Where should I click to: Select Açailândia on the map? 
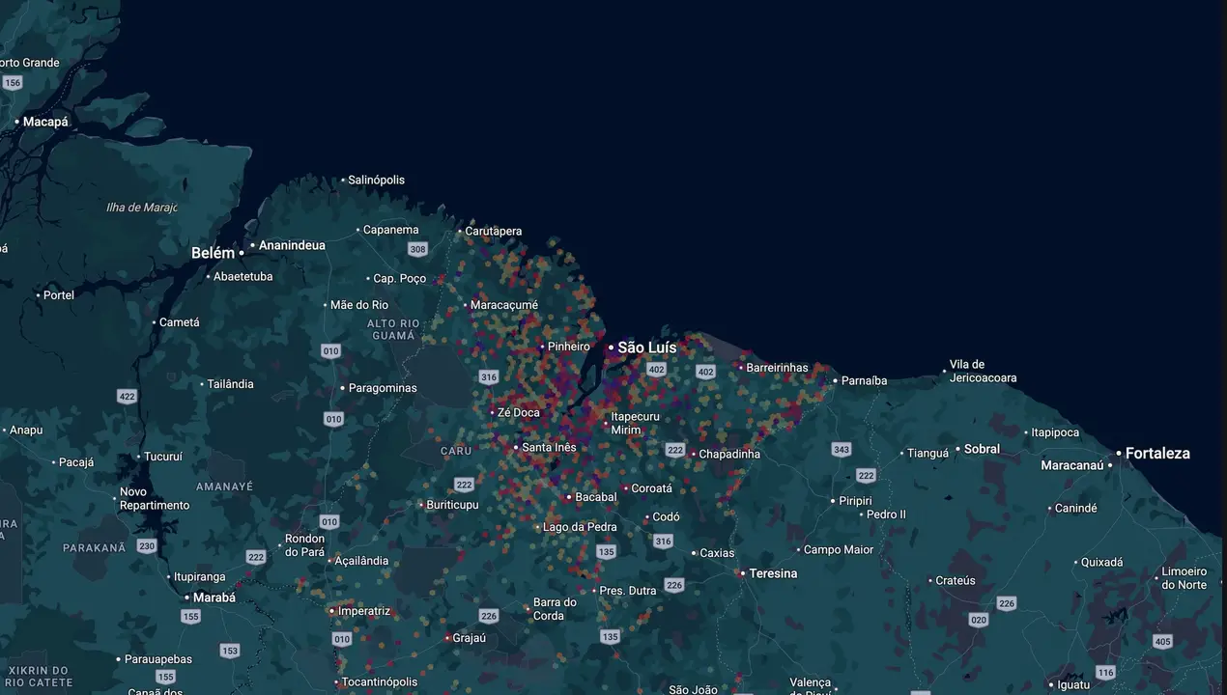(361, 561)
